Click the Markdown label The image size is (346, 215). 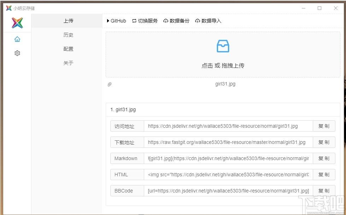click(x=127, y=158)
